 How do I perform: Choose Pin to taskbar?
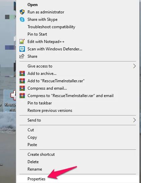[x=78, y=103]
